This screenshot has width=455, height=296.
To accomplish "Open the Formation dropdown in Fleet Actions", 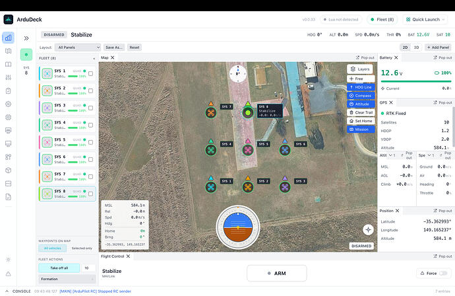I will pos(67,279).
